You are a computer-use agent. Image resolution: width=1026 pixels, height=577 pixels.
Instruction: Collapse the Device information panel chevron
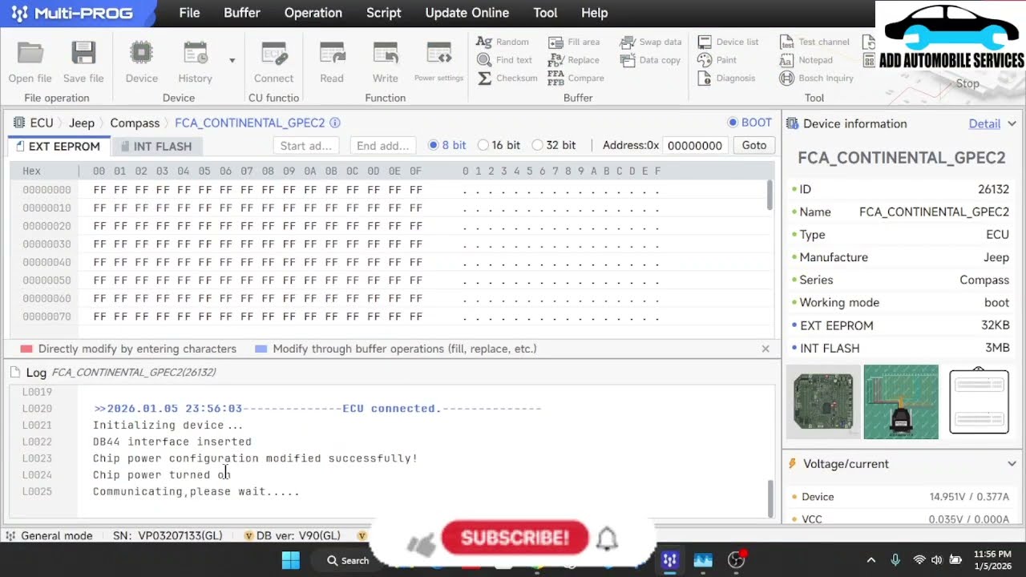[1012, 123]
